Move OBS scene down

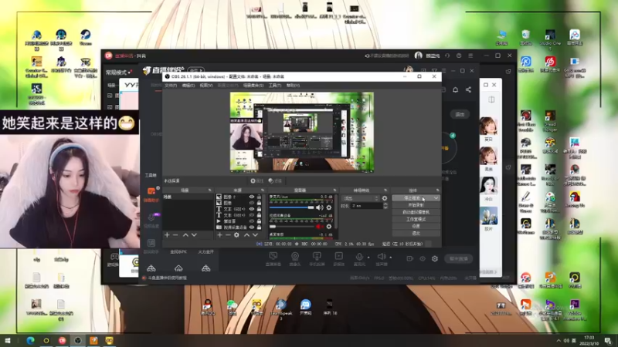click(194, 235)
